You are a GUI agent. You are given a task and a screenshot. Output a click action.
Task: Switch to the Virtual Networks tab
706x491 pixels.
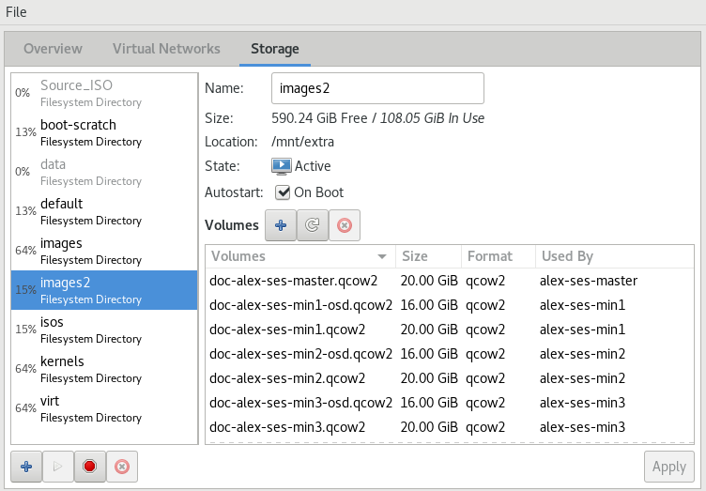tap(166, 49)
